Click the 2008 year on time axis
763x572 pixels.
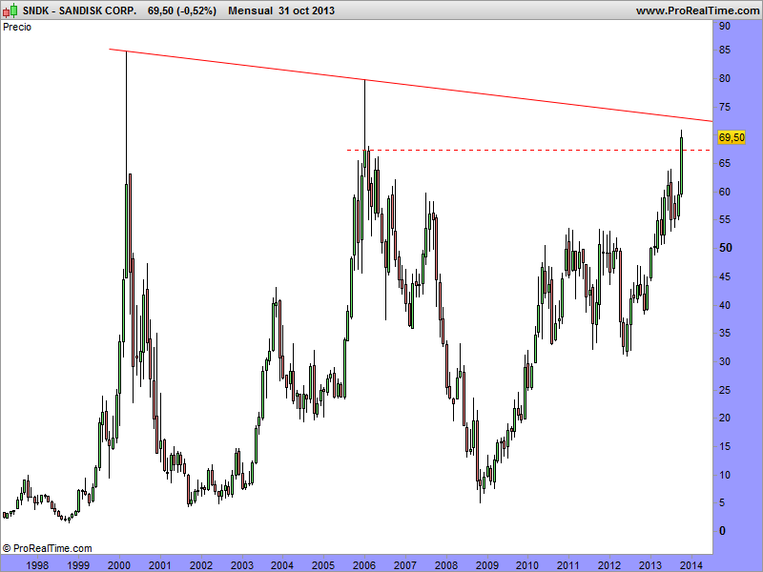pyautogui.click(x=445, y=564)
